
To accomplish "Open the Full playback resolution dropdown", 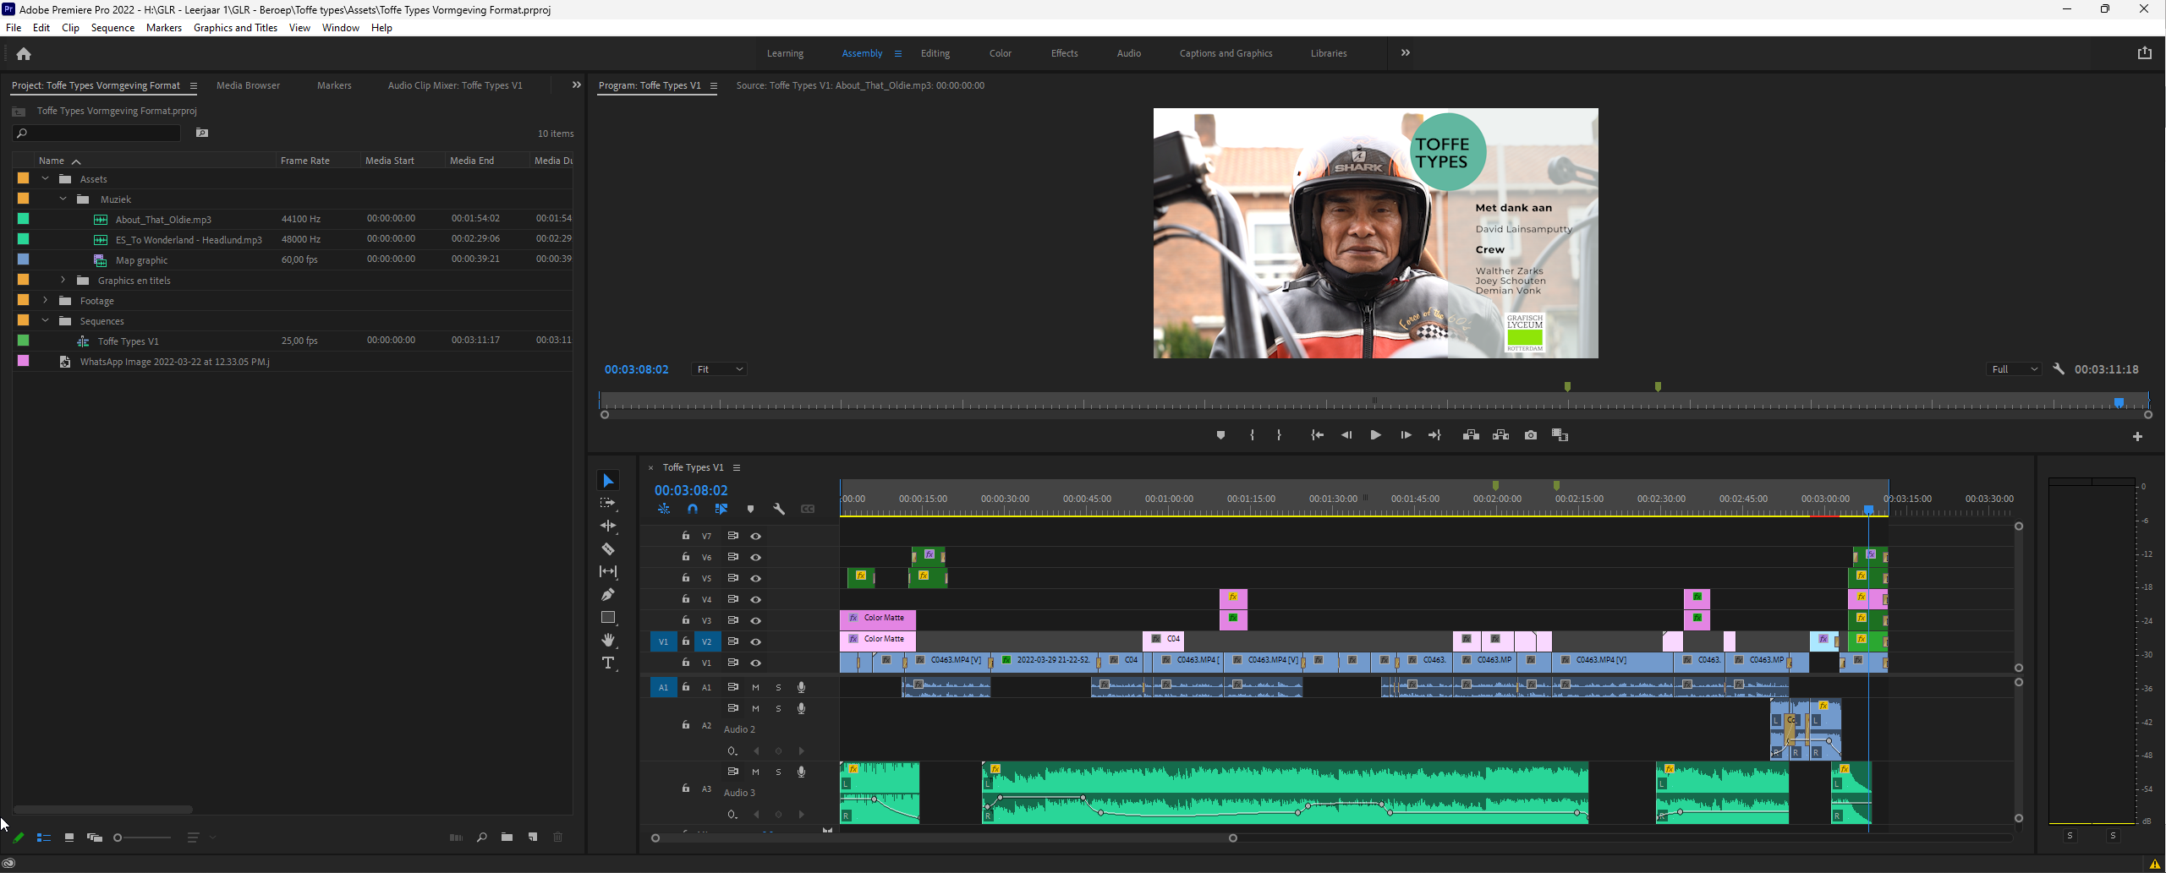I will click(x=2015, y=369).
